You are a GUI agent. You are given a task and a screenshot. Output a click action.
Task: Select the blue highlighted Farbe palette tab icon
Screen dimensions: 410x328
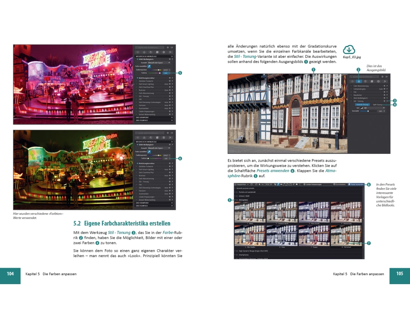click(358, 81)
